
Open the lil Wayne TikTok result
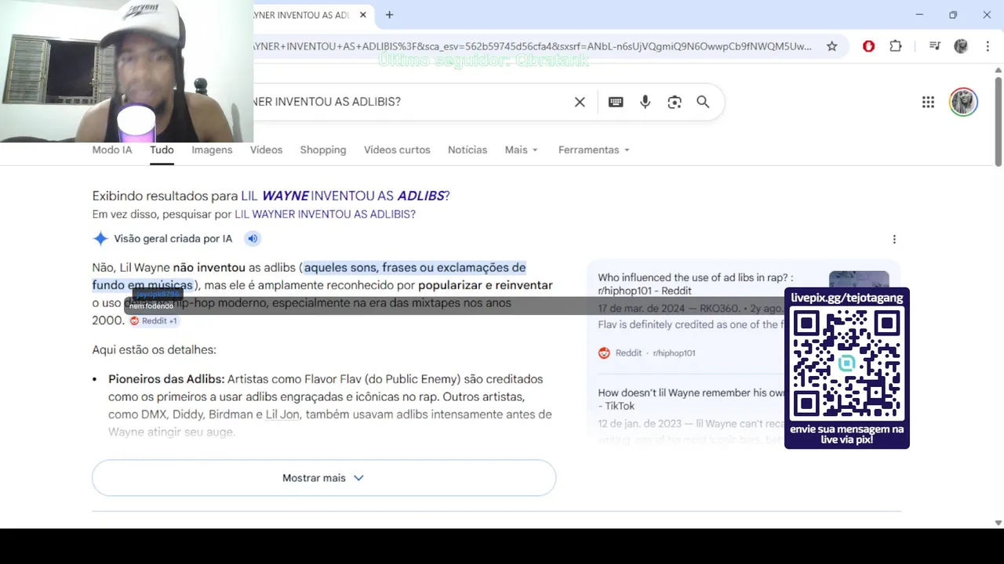[x=690, y=399]
